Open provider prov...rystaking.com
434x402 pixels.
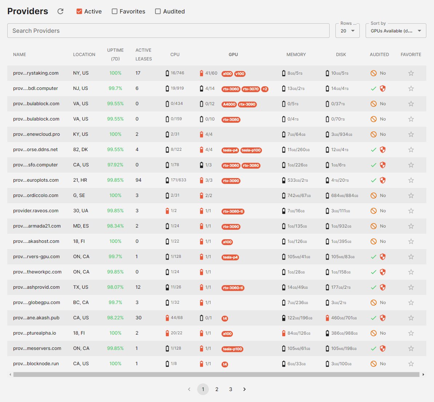point(36,73)
